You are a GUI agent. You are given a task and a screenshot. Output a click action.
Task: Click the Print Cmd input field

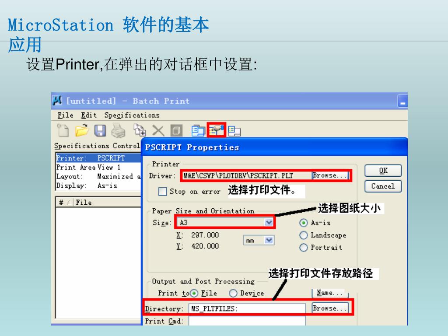[x=247, y=321]
